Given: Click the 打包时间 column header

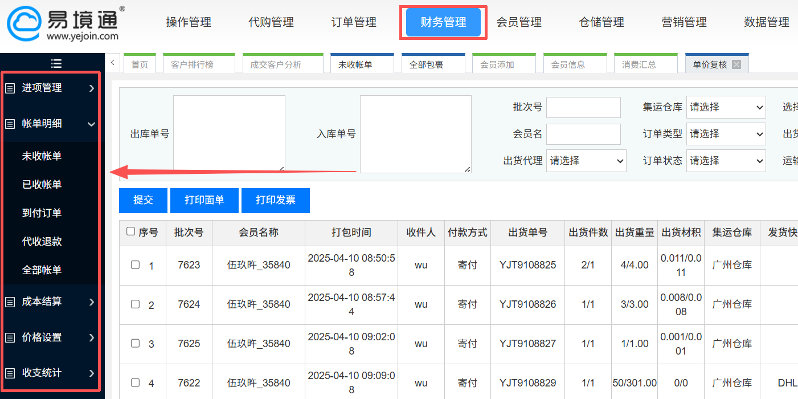Looking at the screenshot, I should pos(351,233).
